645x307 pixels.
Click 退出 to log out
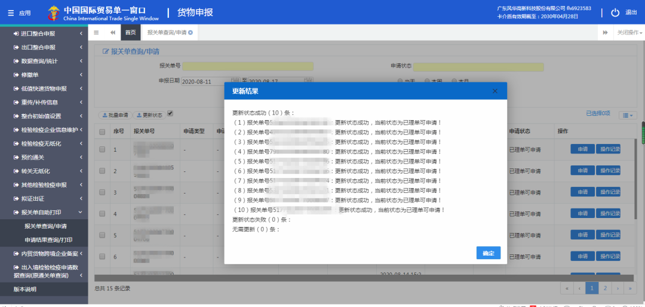[631, 13]
